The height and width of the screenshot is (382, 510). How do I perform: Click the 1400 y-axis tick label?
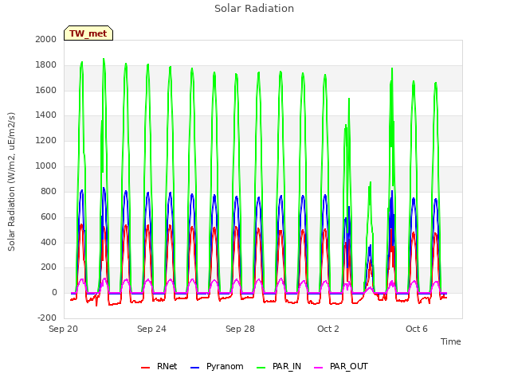(46, 115)
